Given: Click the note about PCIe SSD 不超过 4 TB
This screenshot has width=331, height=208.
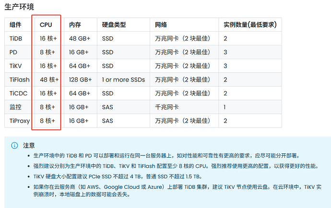Looking at the screenshot, I should click(x=118, y=176).
